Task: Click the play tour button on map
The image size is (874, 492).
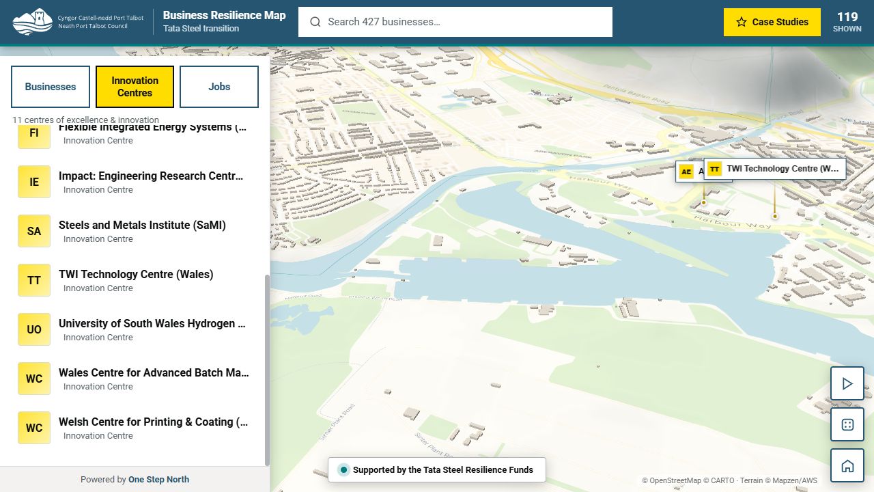Action: coord(847,384)
